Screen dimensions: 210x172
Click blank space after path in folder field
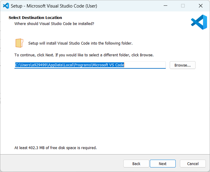pyautogui.click(x=144, y=65)
